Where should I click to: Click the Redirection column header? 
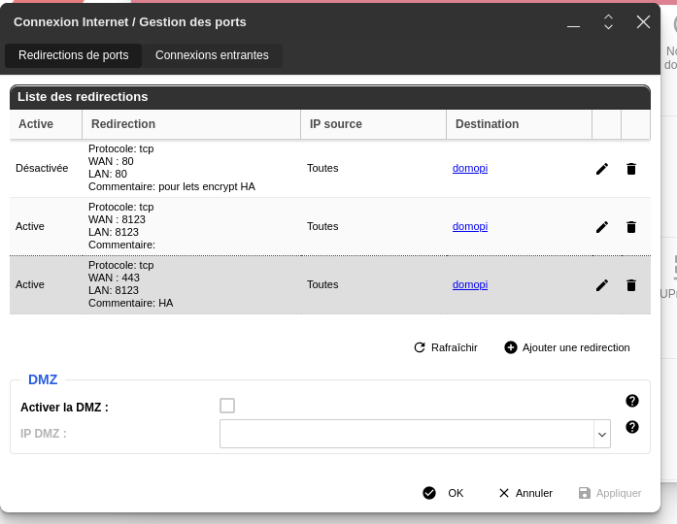[x=191, y=124]
